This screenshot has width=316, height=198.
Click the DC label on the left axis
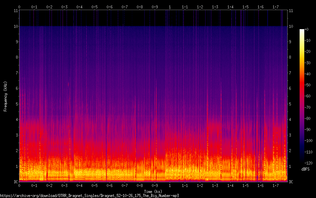point(16,182)
